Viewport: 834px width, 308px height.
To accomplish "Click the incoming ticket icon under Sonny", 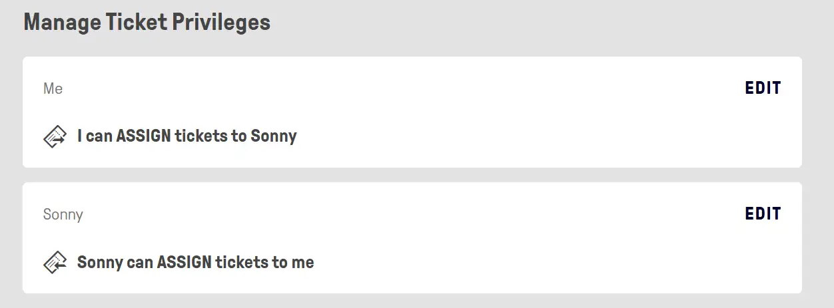I will 55,262.
